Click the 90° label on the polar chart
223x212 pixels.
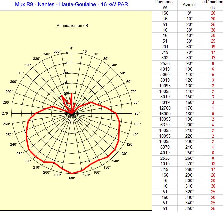(x=137, y=113)
